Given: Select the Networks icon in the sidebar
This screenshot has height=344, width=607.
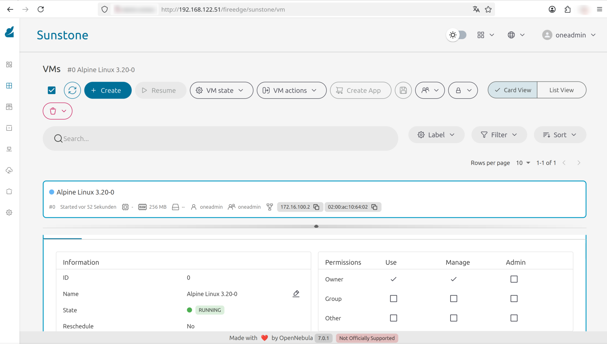Looking at the screenshot, I should tap(9, 149).
